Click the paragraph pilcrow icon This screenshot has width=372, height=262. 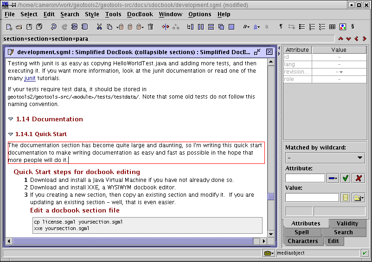coord(281,26)
